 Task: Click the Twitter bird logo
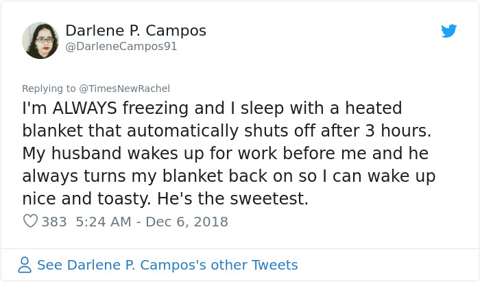[449, 31]
